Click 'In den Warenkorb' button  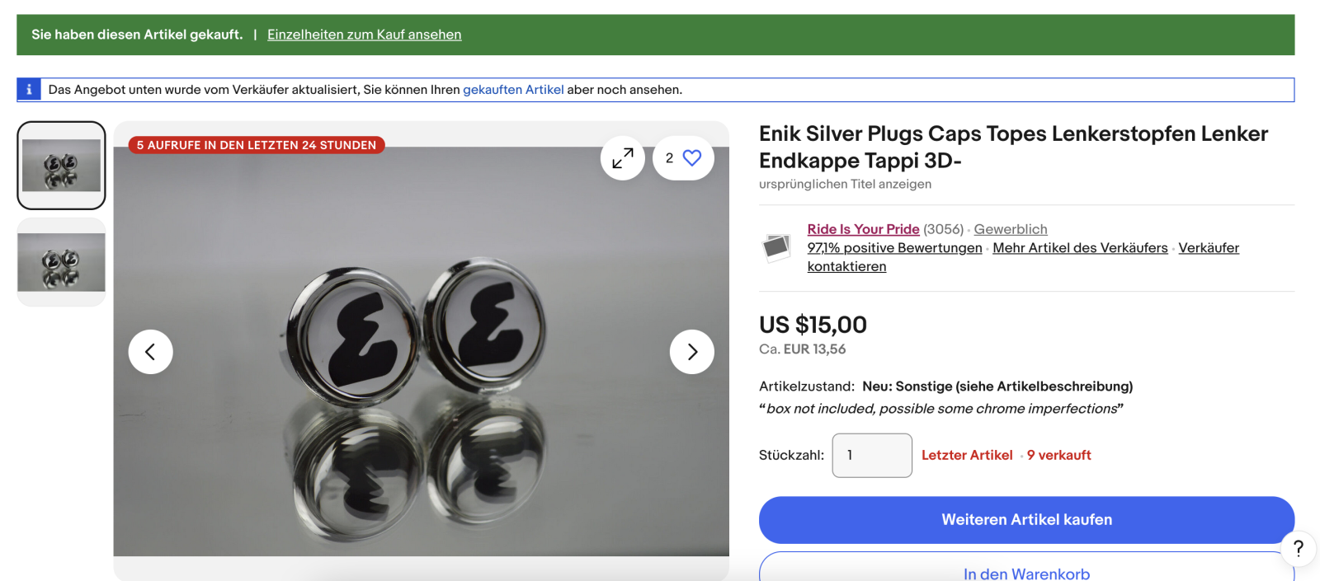(1026, 572)
